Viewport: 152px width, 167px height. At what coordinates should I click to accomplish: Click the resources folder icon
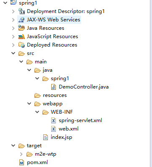pyautogui.click(x=37, y=95)
